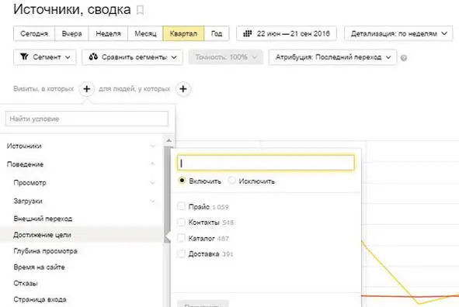459x307 pixels.
Task: Check the Прайс goal checkbox
Action: [x=181, y=206]
